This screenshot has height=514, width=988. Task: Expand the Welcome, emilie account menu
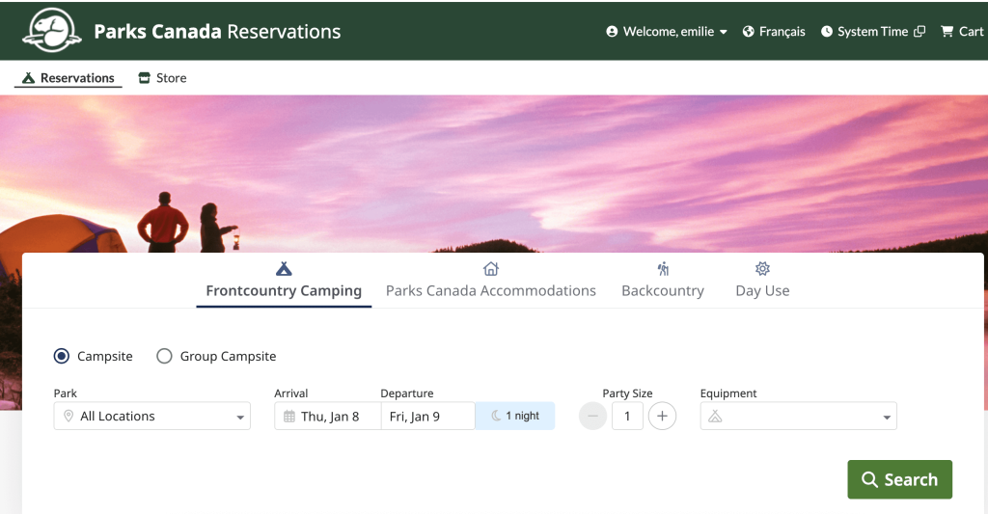pos(667,32)
